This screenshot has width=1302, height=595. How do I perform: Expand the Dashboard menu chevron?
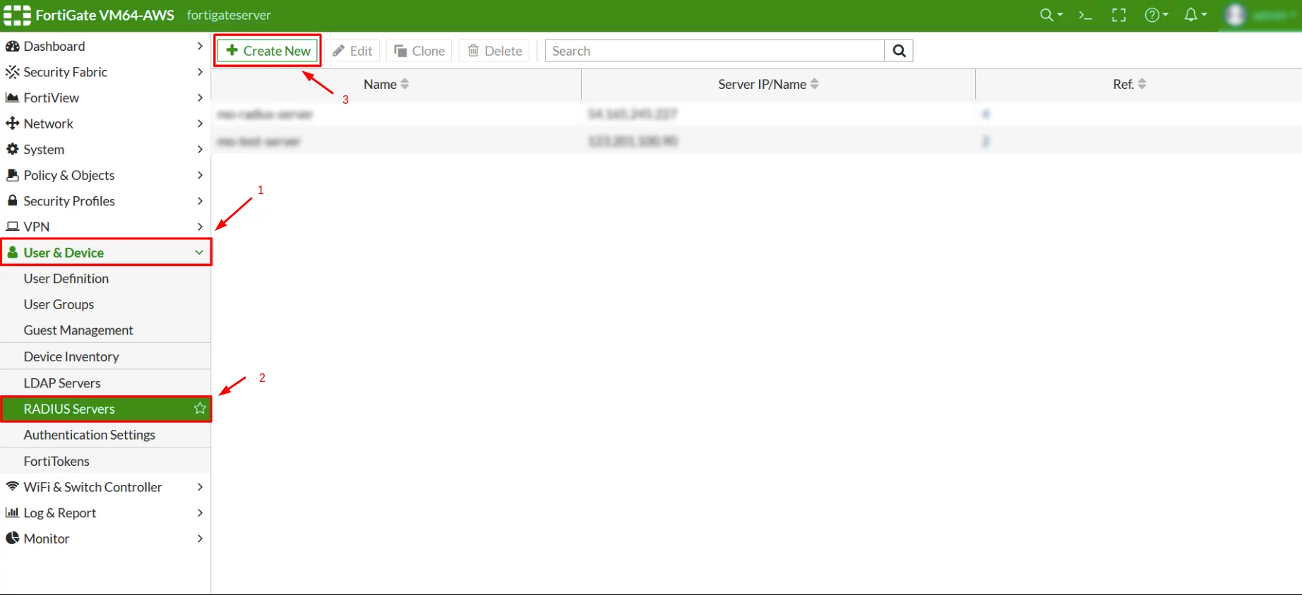[200, 46]
